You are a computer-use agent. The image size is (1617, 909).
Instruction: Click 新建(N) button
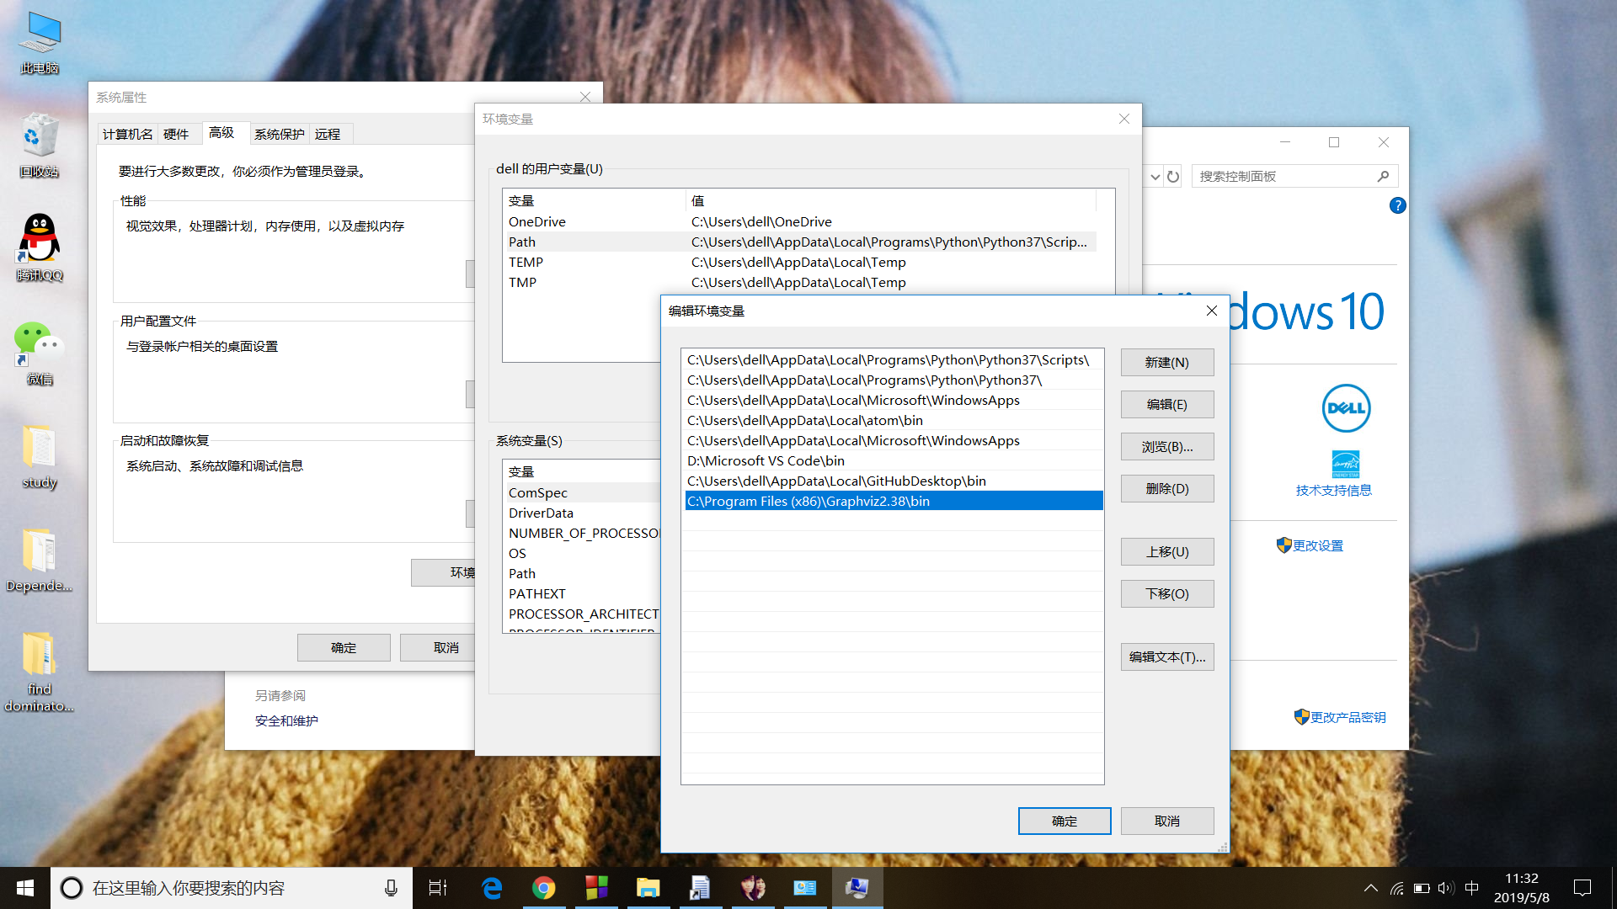tap(1166, 362)
